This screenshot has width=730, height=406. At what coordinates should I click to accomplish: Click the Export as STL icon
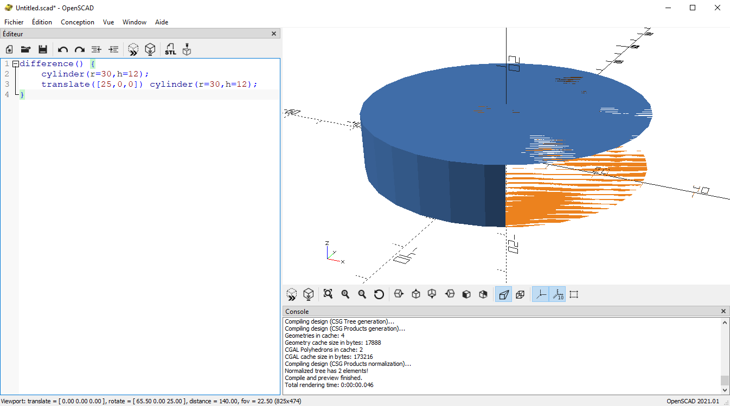pyautogui.click(x=170, y=49)
